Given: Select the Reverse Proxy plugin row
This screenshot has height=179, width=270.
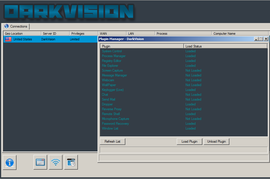Looking at the screenshot, I should pyautogui.click(x=184, y=109).
